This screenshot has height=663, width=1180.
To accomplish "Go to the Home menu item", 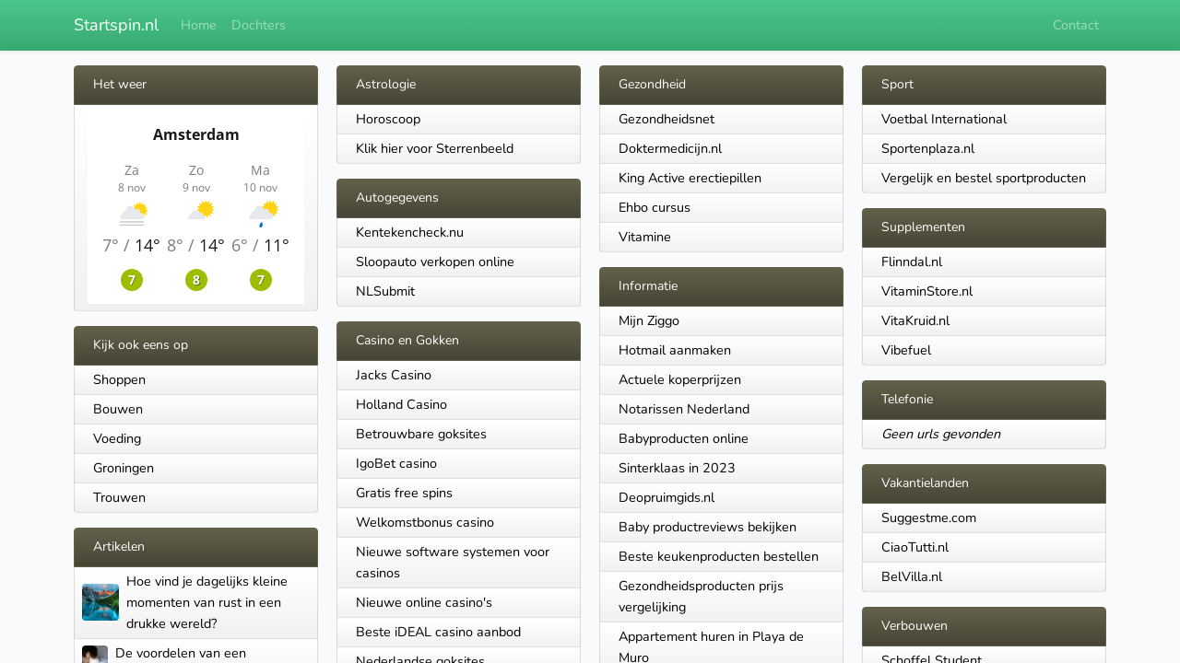I will (198, 25).
